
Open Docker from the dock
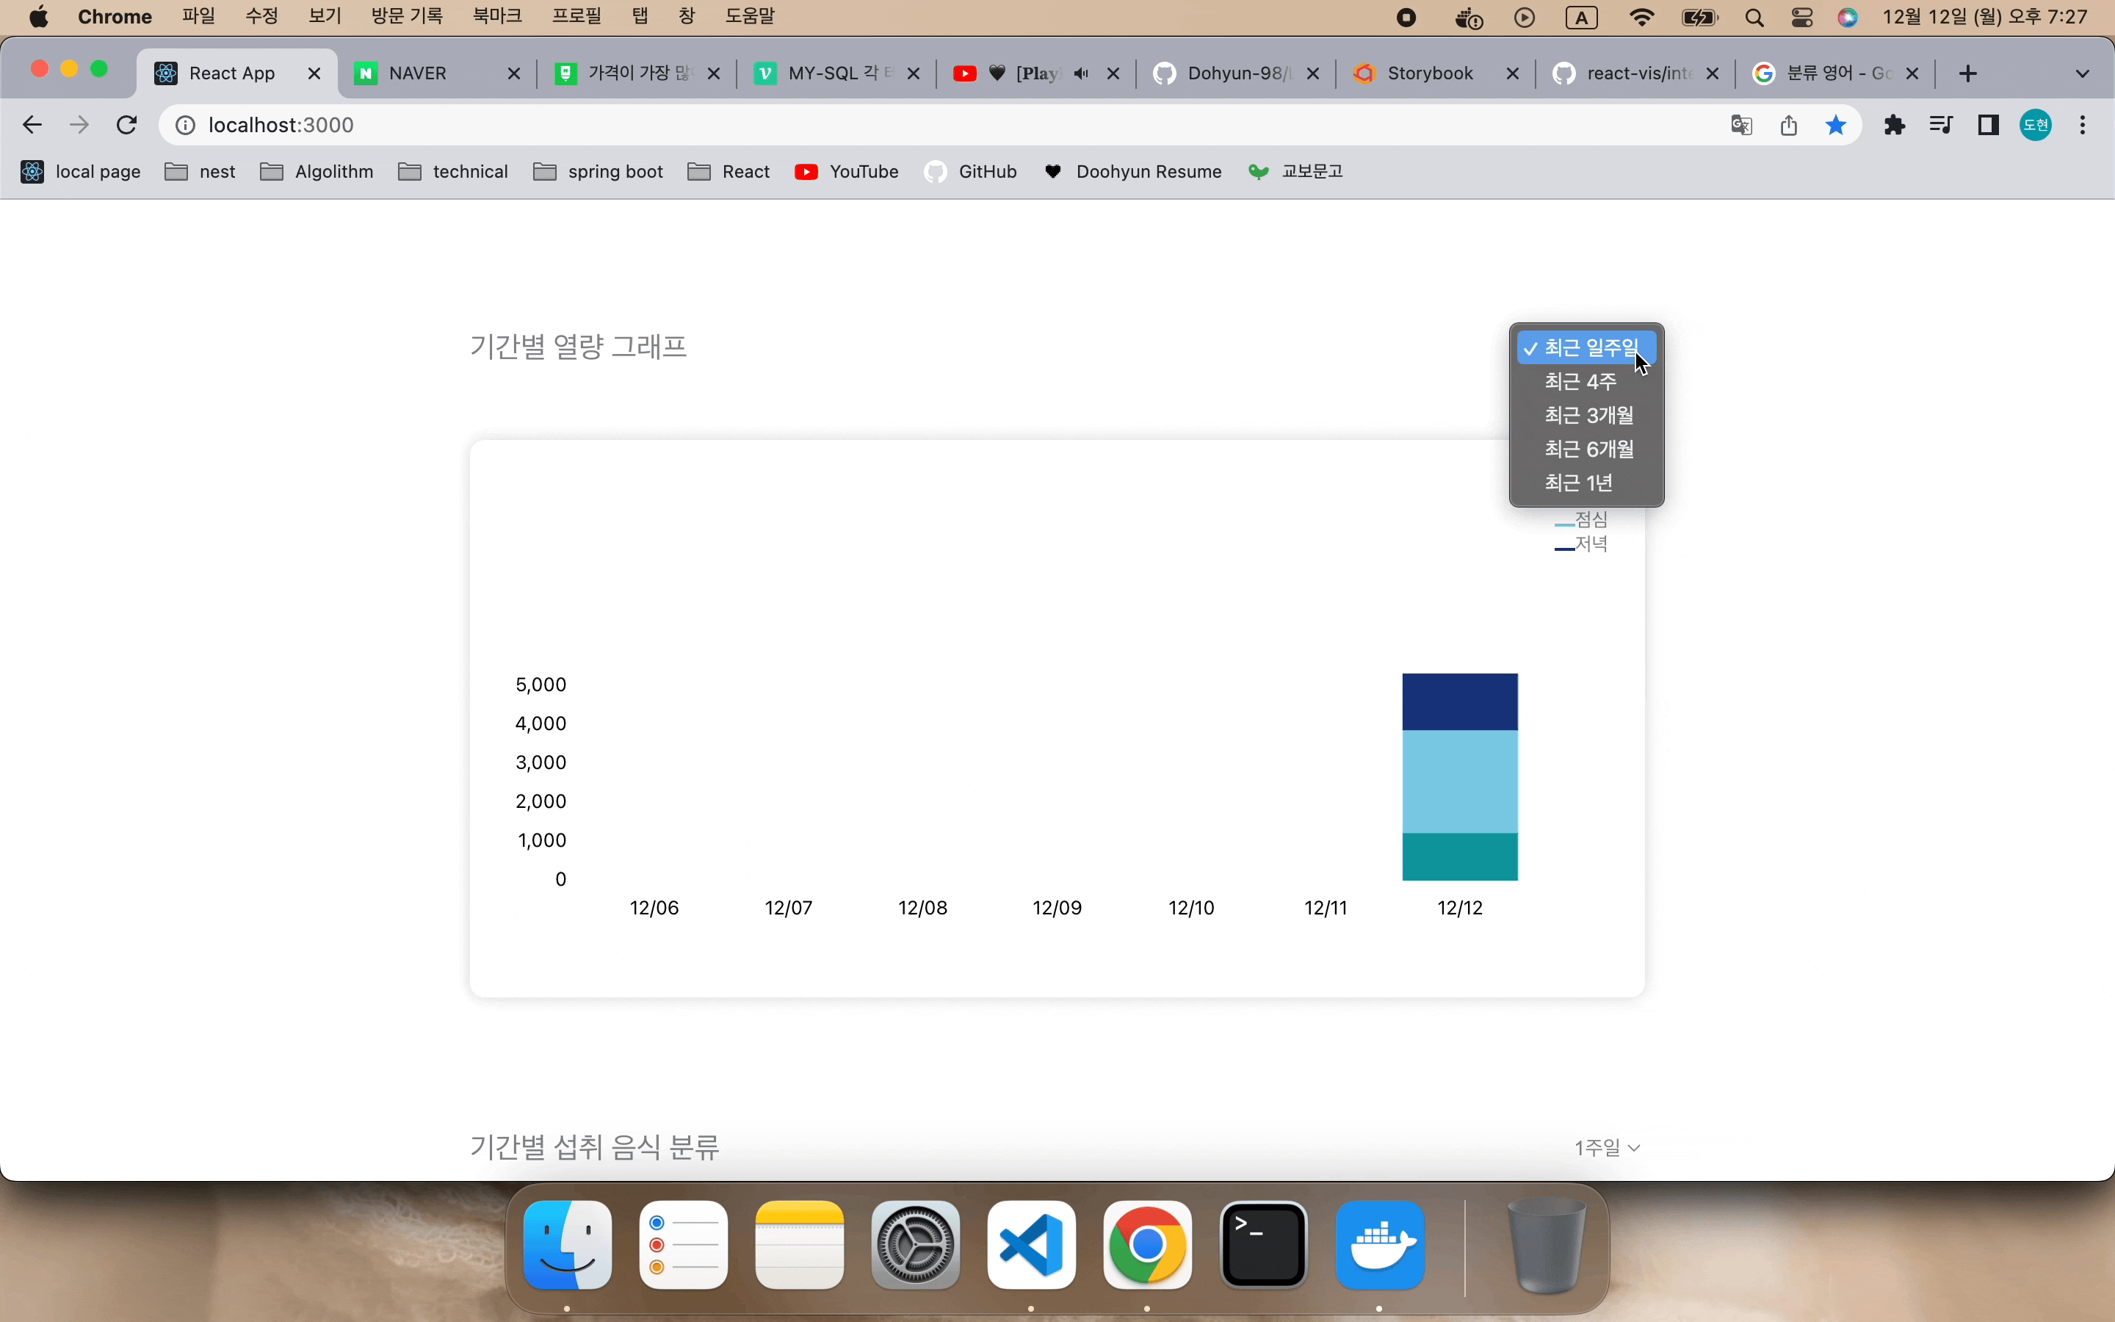pyautogui.click(x=1379, y=1245)
